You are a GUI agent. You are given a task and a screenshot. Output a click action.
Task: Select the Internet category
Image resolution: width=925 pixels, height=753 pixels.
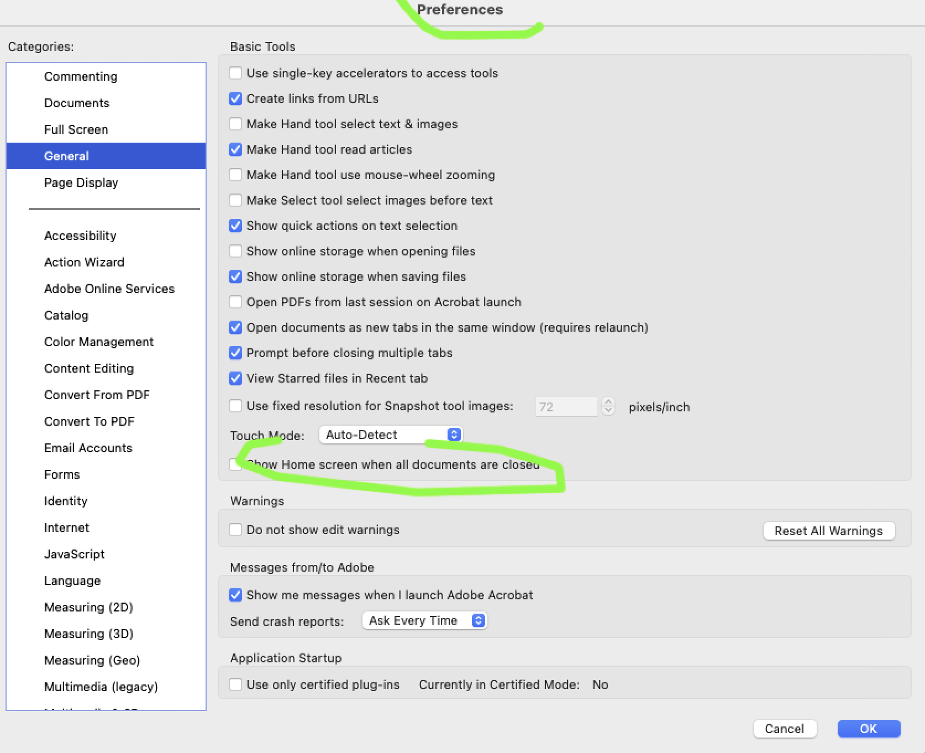point(106,527)
